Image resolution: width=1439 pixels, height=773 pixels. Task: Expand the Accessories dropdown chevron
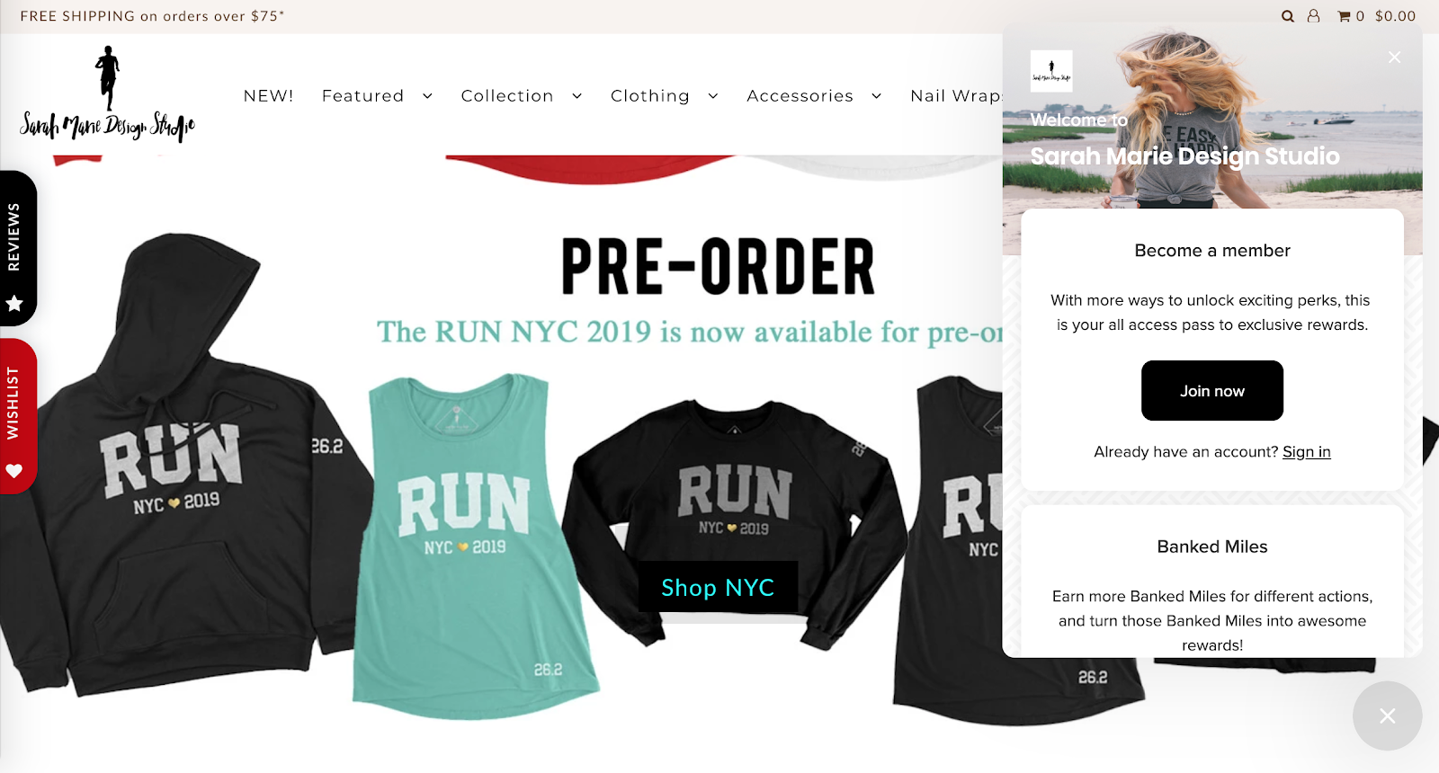pos(876,96)
